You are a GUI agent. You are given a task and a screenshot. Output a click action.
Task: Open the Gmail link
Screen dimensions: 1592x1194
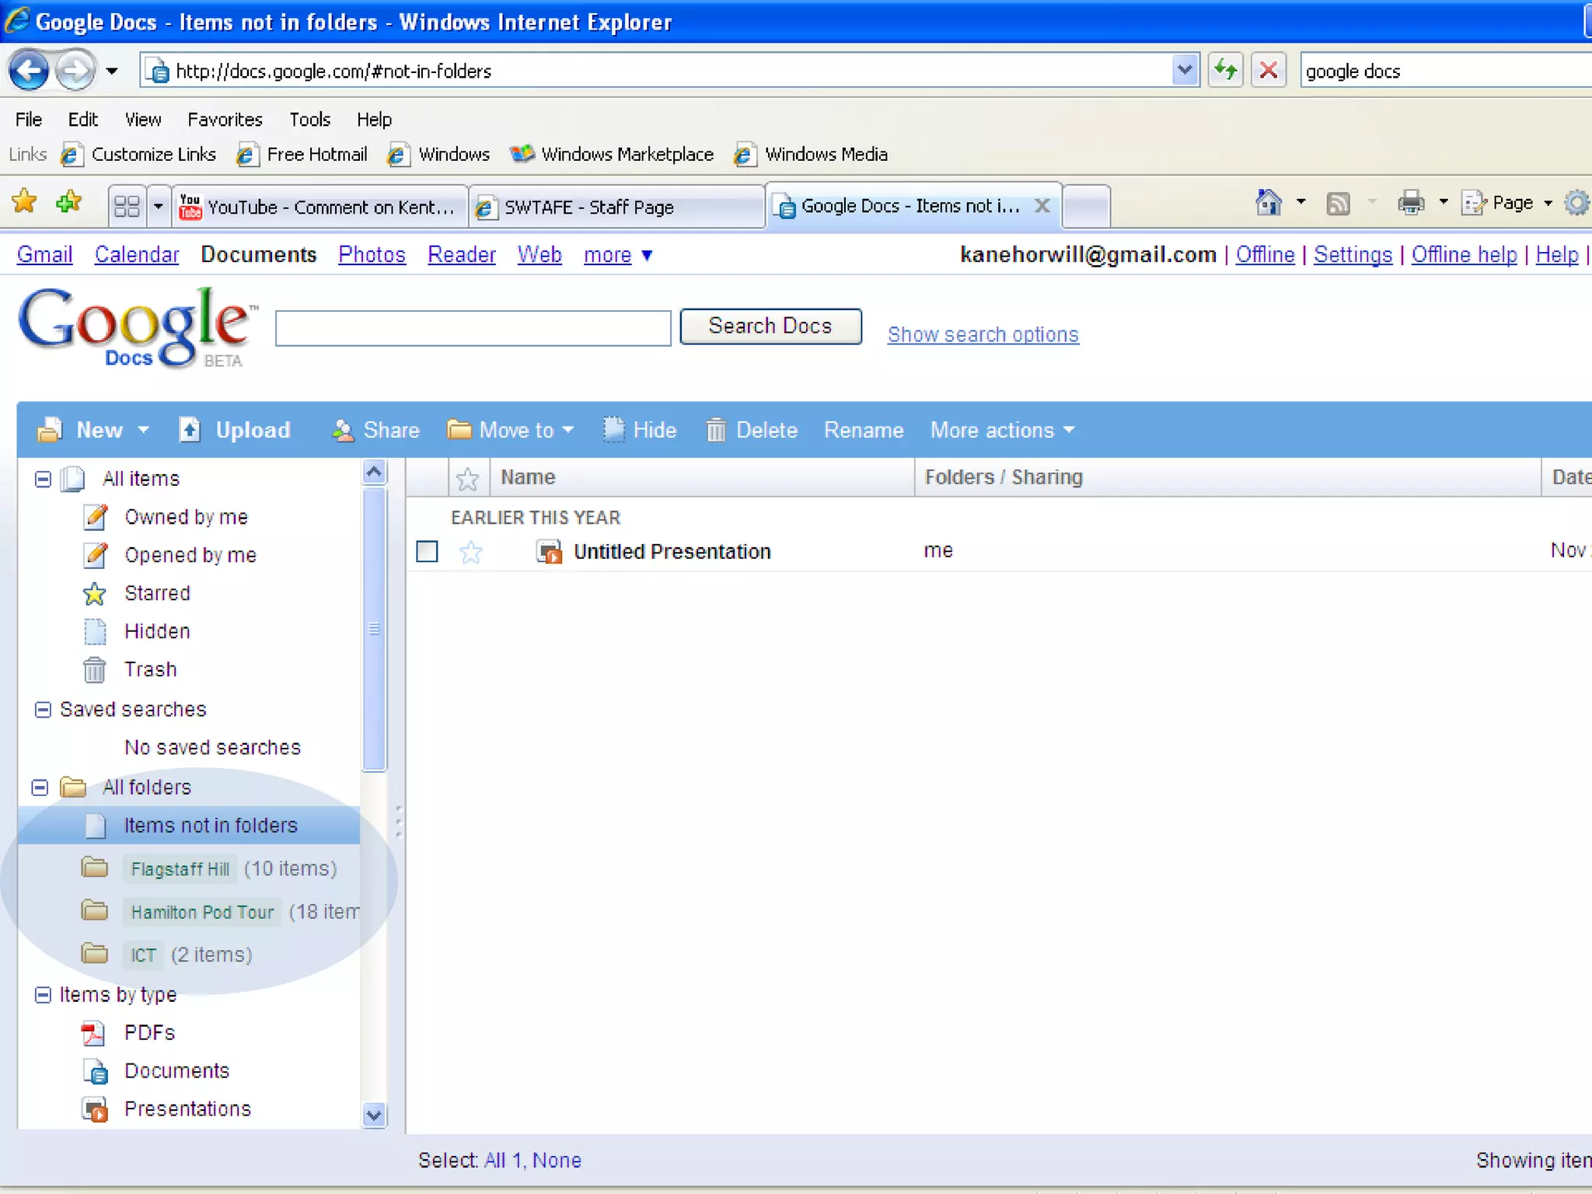[x=44, y=255]
